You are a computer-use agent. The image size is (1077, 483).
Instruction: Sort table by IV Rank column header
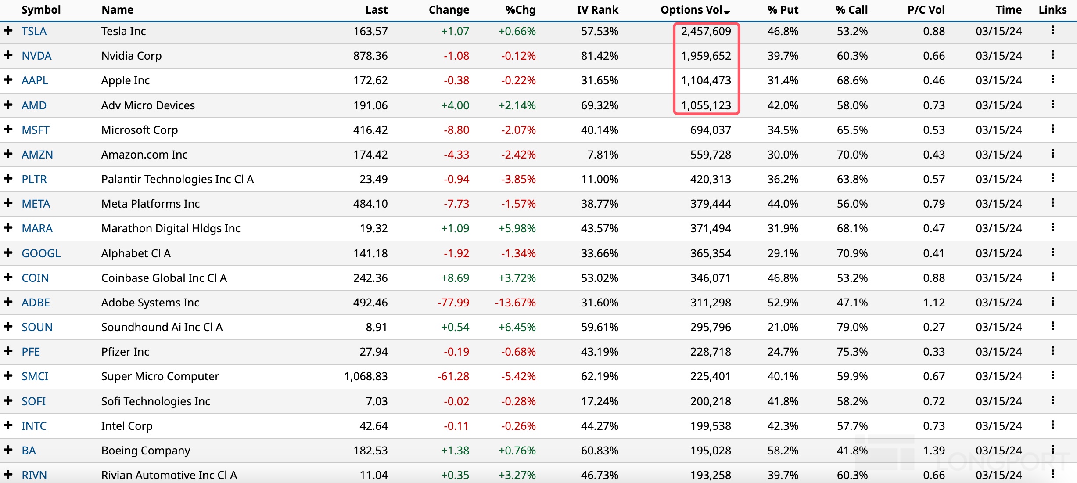(x=597, y=10)
